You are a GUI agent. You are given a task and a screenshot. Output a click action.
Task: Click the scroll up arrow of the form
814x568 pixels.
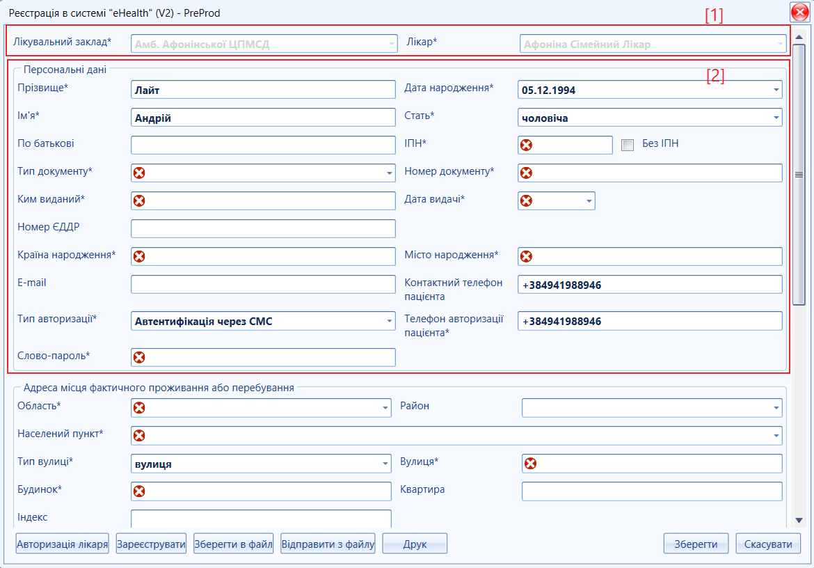click(799, 37)
